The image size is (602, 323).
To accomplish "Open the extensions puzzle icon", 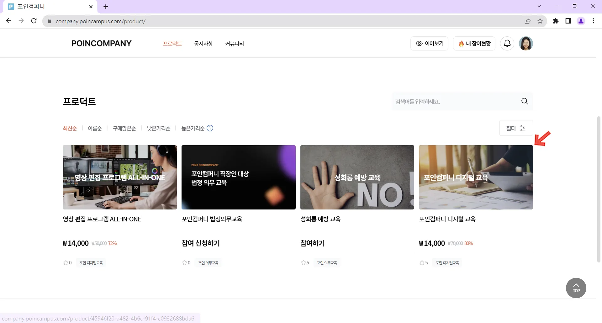I will click(556, 21).
